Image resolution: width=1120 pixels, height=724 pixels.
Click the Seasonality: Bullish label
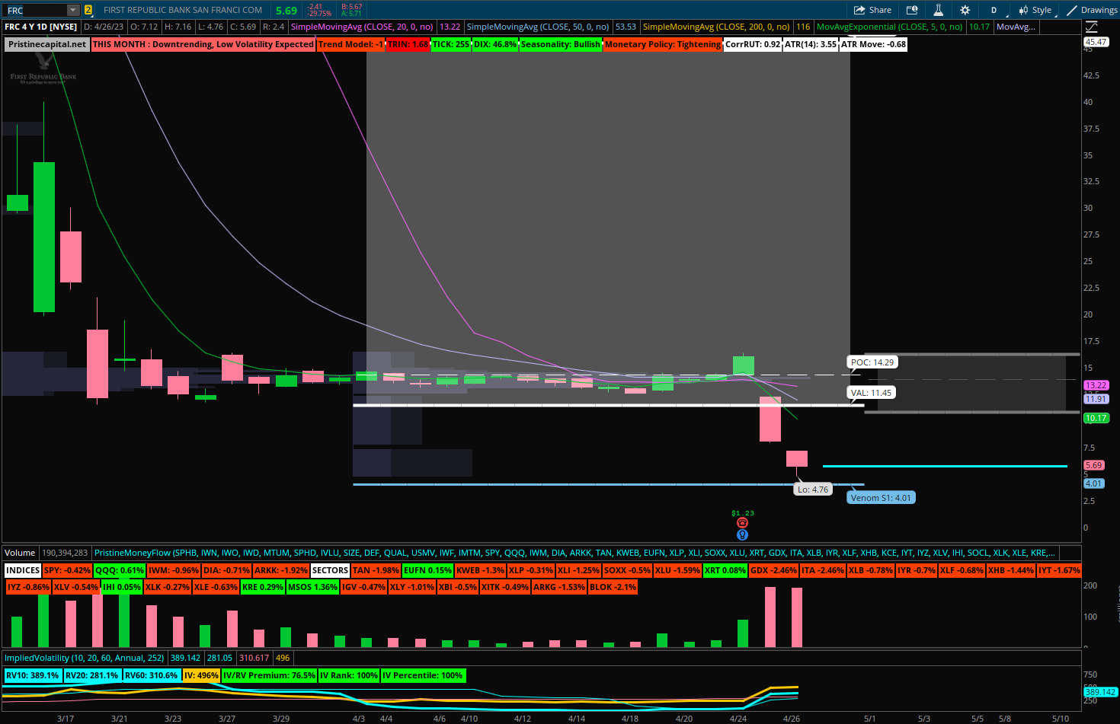coord(561,44)
